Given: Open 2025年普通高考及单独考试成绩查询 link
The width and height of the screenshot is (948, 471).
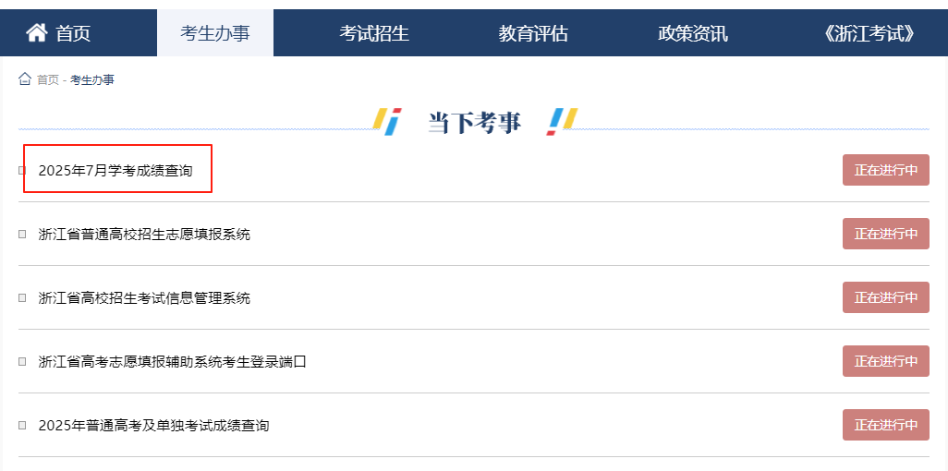Looking at the screenshot, I should click(153, 426).
